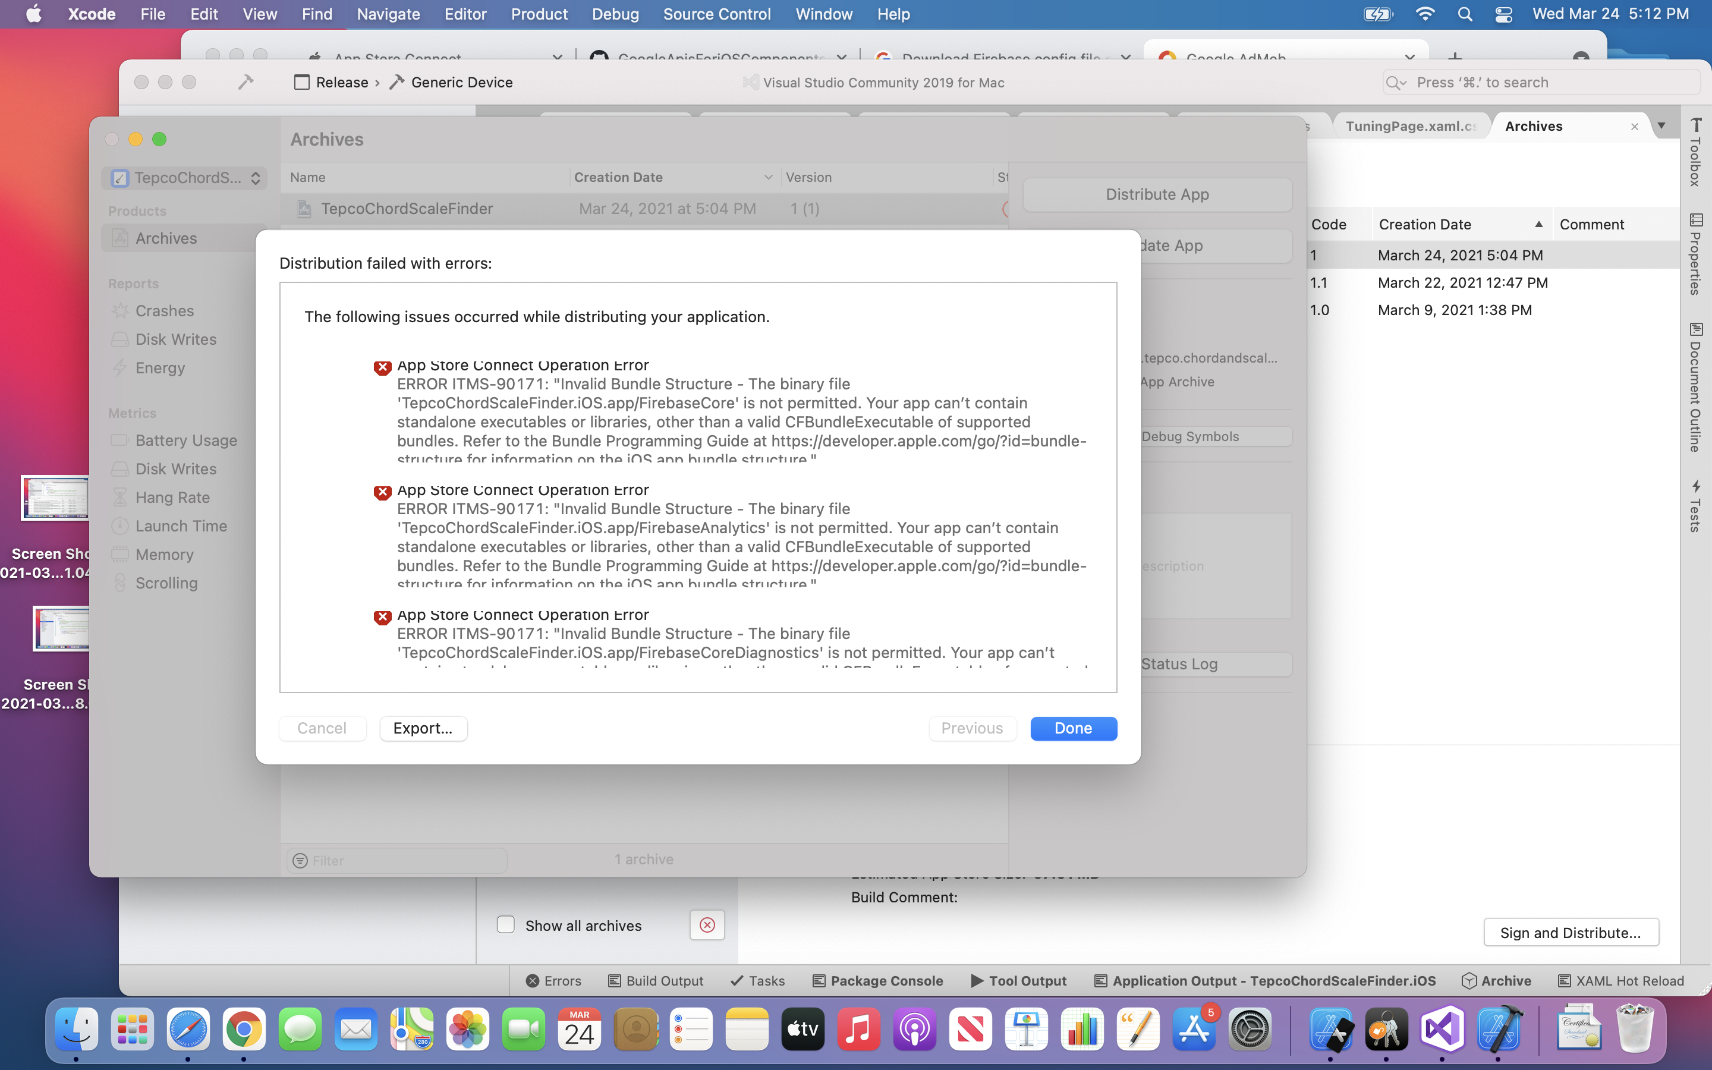Open the App Store from the Dock
1712x1070 pixels.
point(1194,1029)
